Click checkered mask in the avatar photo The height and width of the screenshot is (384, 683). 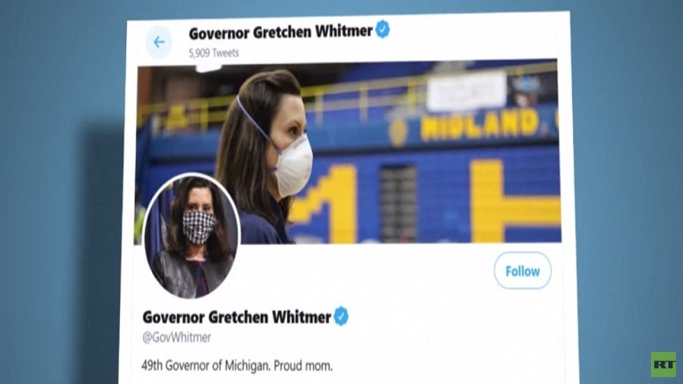(198, 226)
